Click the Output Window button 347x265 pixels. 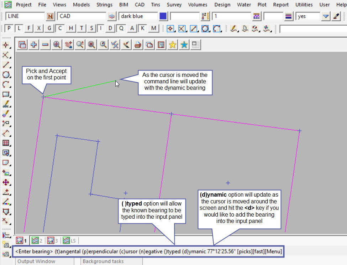[x=36, y=261]
